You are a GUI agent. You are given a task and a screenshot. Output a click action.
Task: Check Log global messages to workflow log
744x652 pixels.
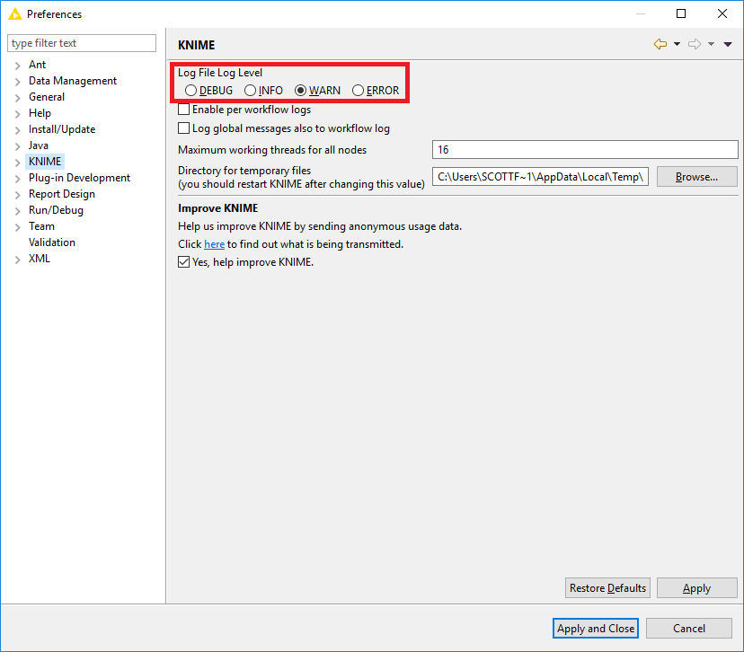[183, 128]
